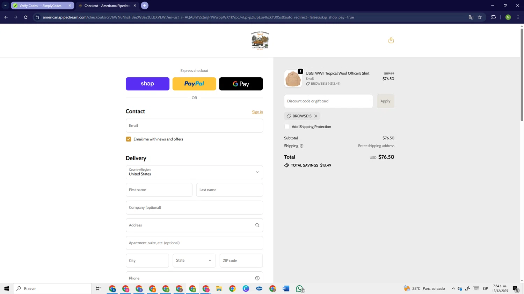
Task: Click the Last name field
Action: tap(230, 190)
